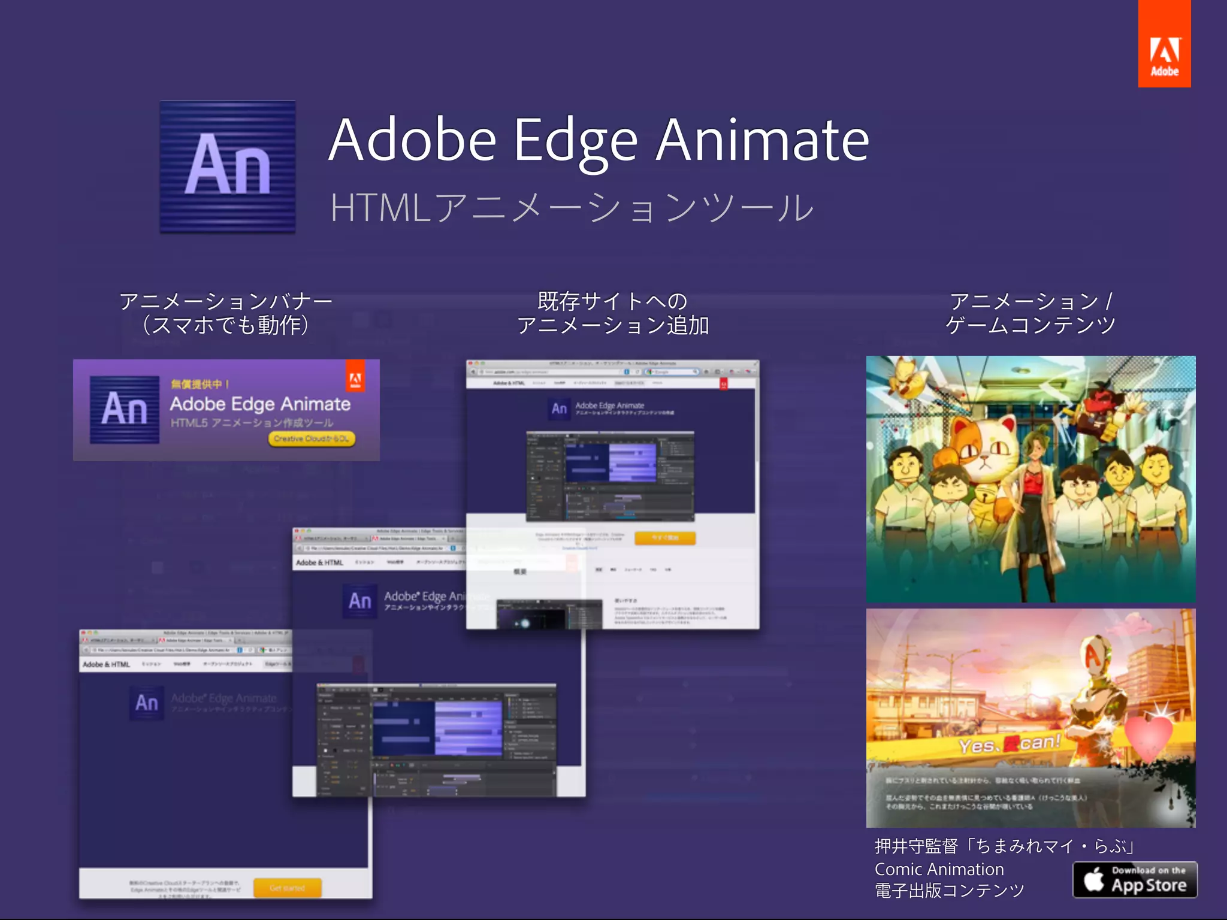Click the 無償提供中! banner text
1227x920 pixels.
pyautogui.click(x=200, y=384)
